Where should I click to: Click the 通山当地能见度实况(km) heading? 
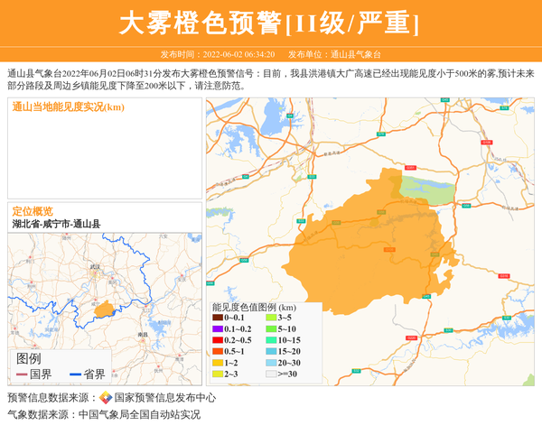(x=69, y=107)
